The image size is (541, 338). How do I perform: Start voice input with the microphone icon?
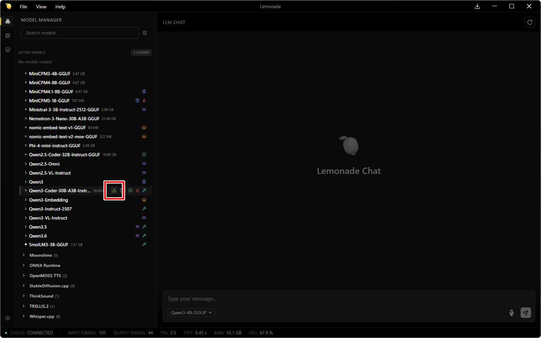click(x=511, y=313)
